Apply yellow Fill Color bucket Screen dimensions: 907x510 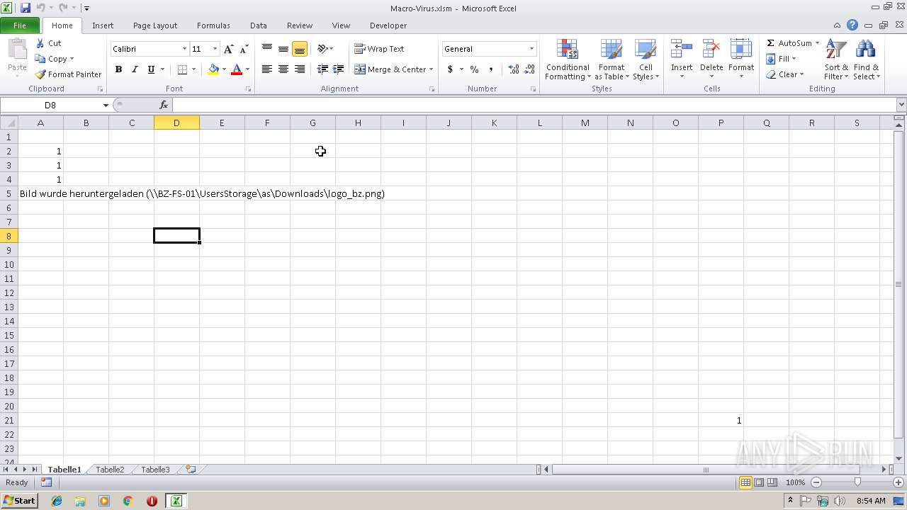pyautogui.click(x=213, y=69)
